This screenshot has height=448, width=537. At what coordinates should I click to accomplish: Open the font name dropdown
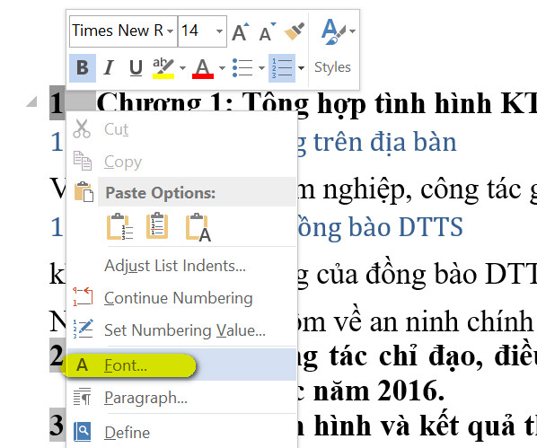(171, 31)
